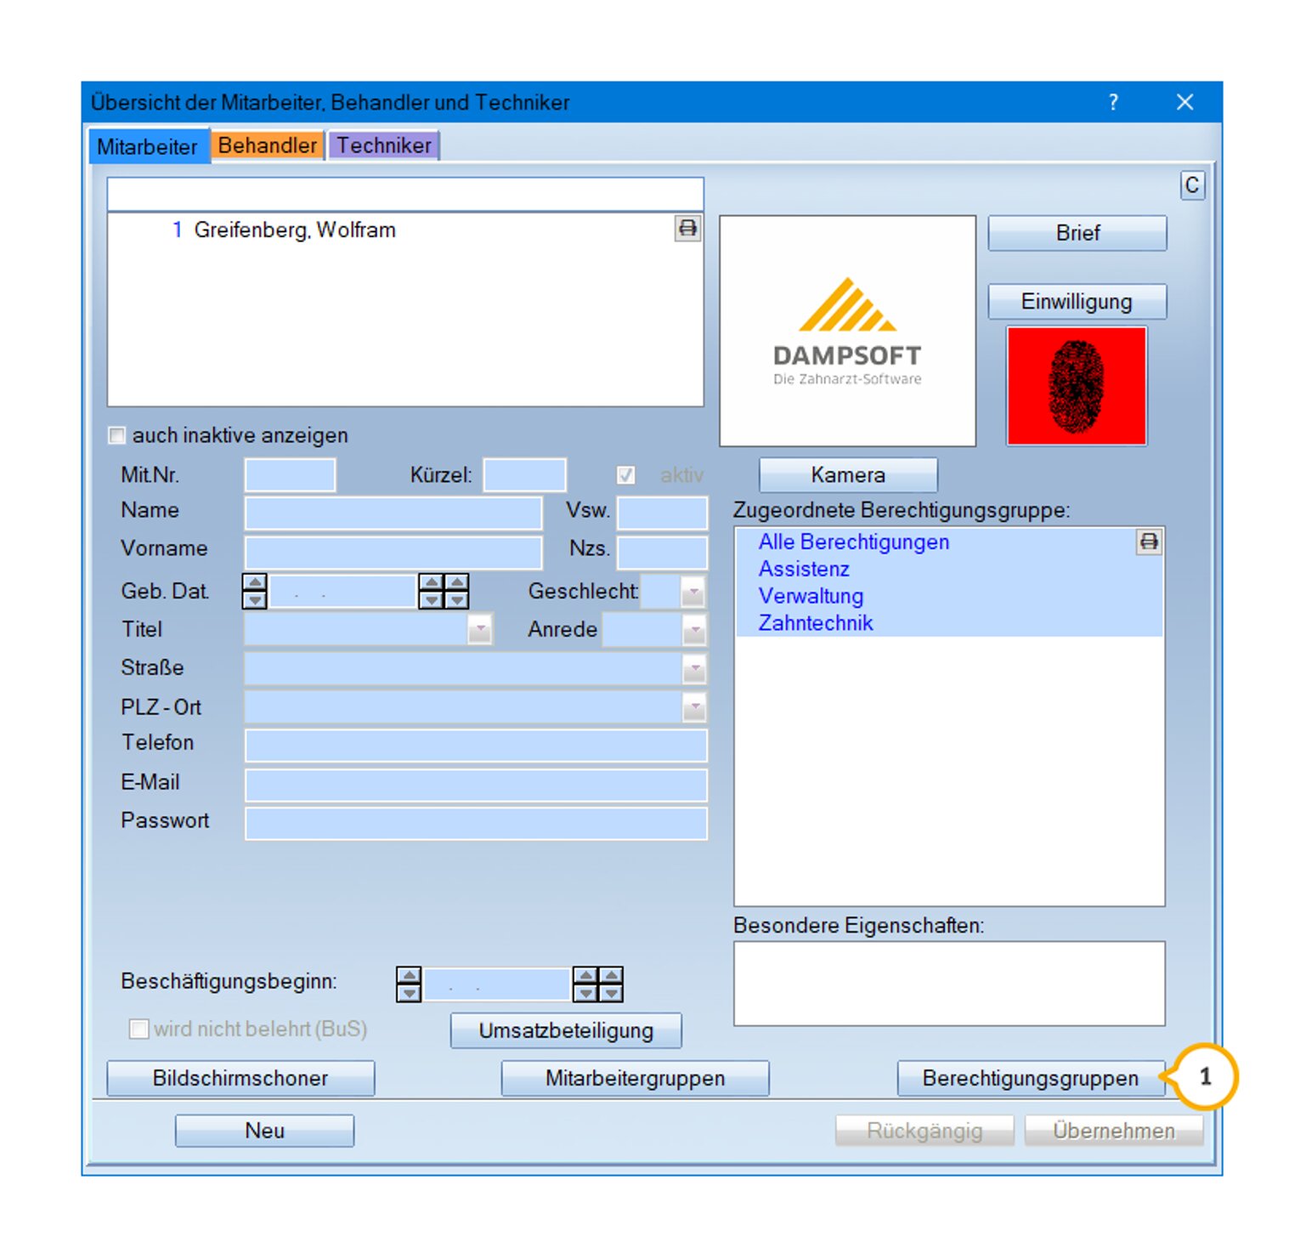Image resolution: width=1306 pixels, height=1259 pixels.
Task: Click into the Vorname input field
Action: (x=393, y=553)
